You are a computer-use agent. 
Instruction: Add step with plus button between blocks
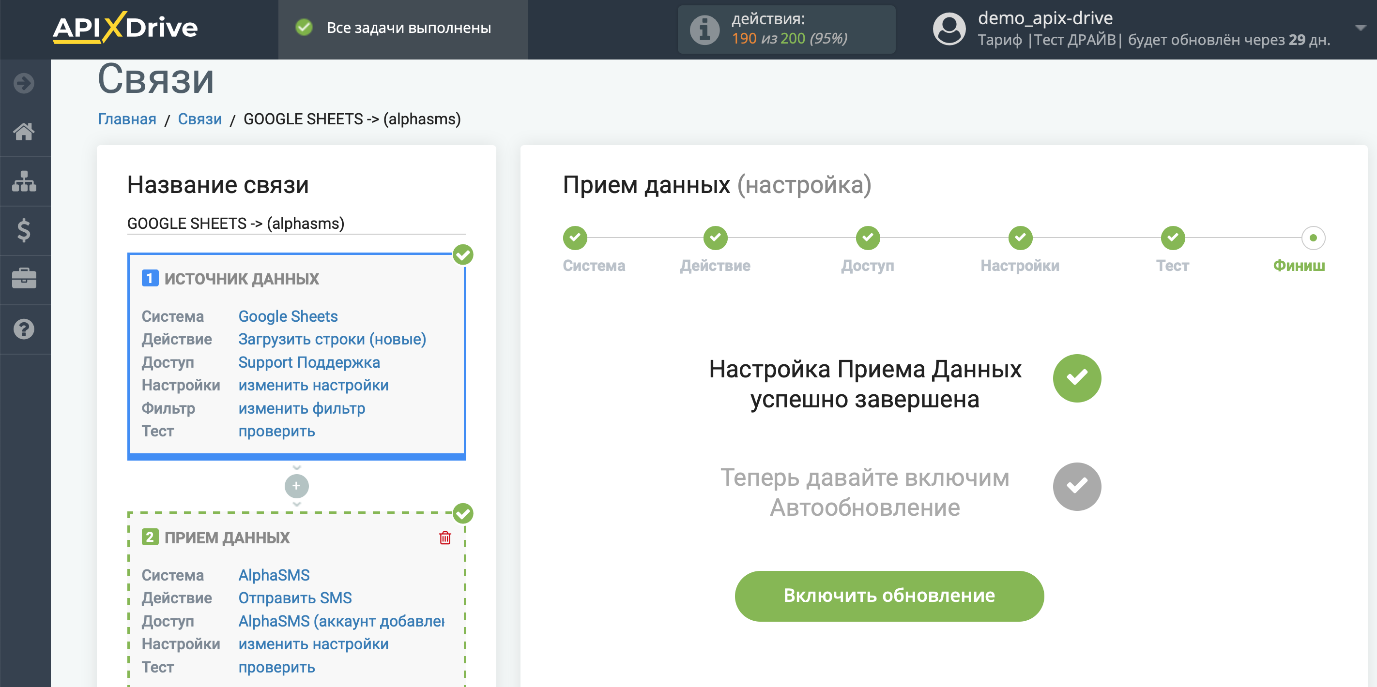click(296, 486)
